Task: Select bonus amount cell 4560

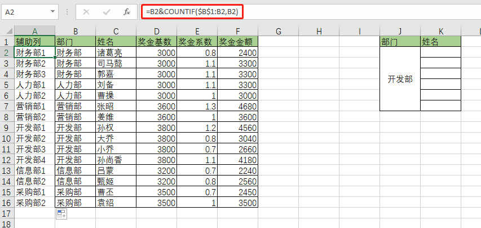Action: tap(238, 127)
